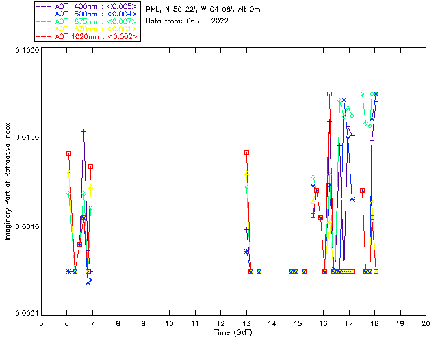
Task: Click the AOT 1020nm red legend entry
Action: tap(86, 36)
